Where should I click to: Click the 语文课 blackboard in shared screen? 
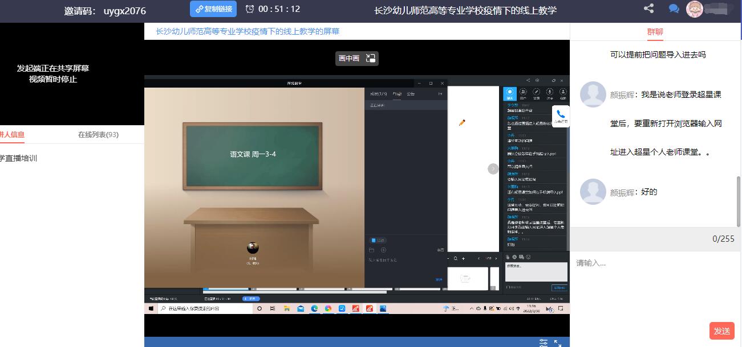click(252, 156)
